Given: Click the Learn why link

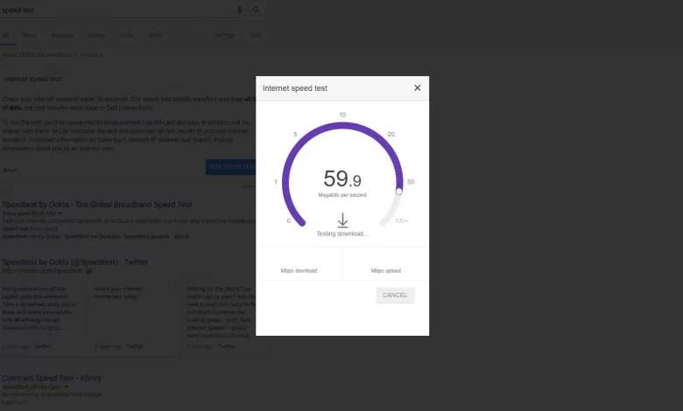Looking at the screenshot, I should (x=15, y=402).
